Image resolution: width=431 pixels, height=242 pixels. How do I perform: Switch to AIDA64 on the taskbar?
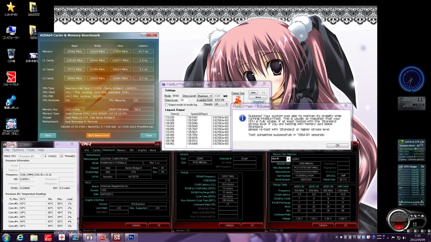pos(117,237)
